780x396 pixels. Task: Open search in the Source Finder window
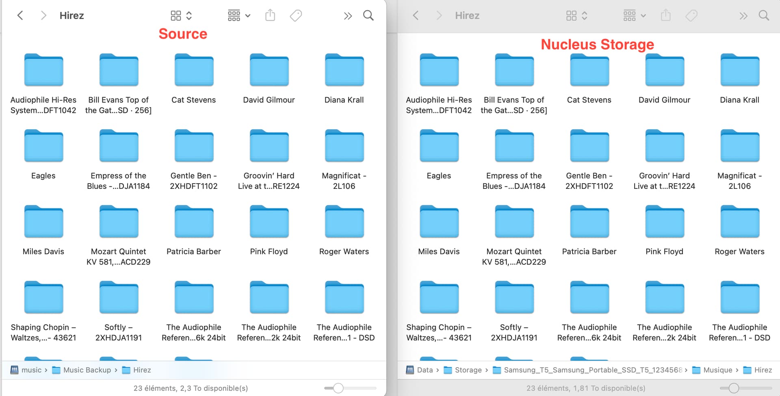click(x=368, y=16)
